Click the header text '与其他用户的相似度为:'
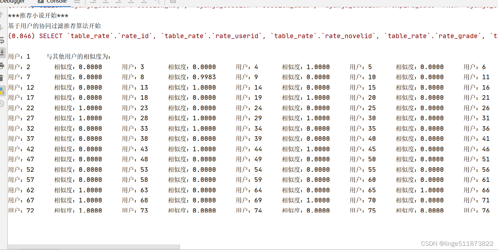This screenshot has width=498, height=250. [x=79, y=57]
